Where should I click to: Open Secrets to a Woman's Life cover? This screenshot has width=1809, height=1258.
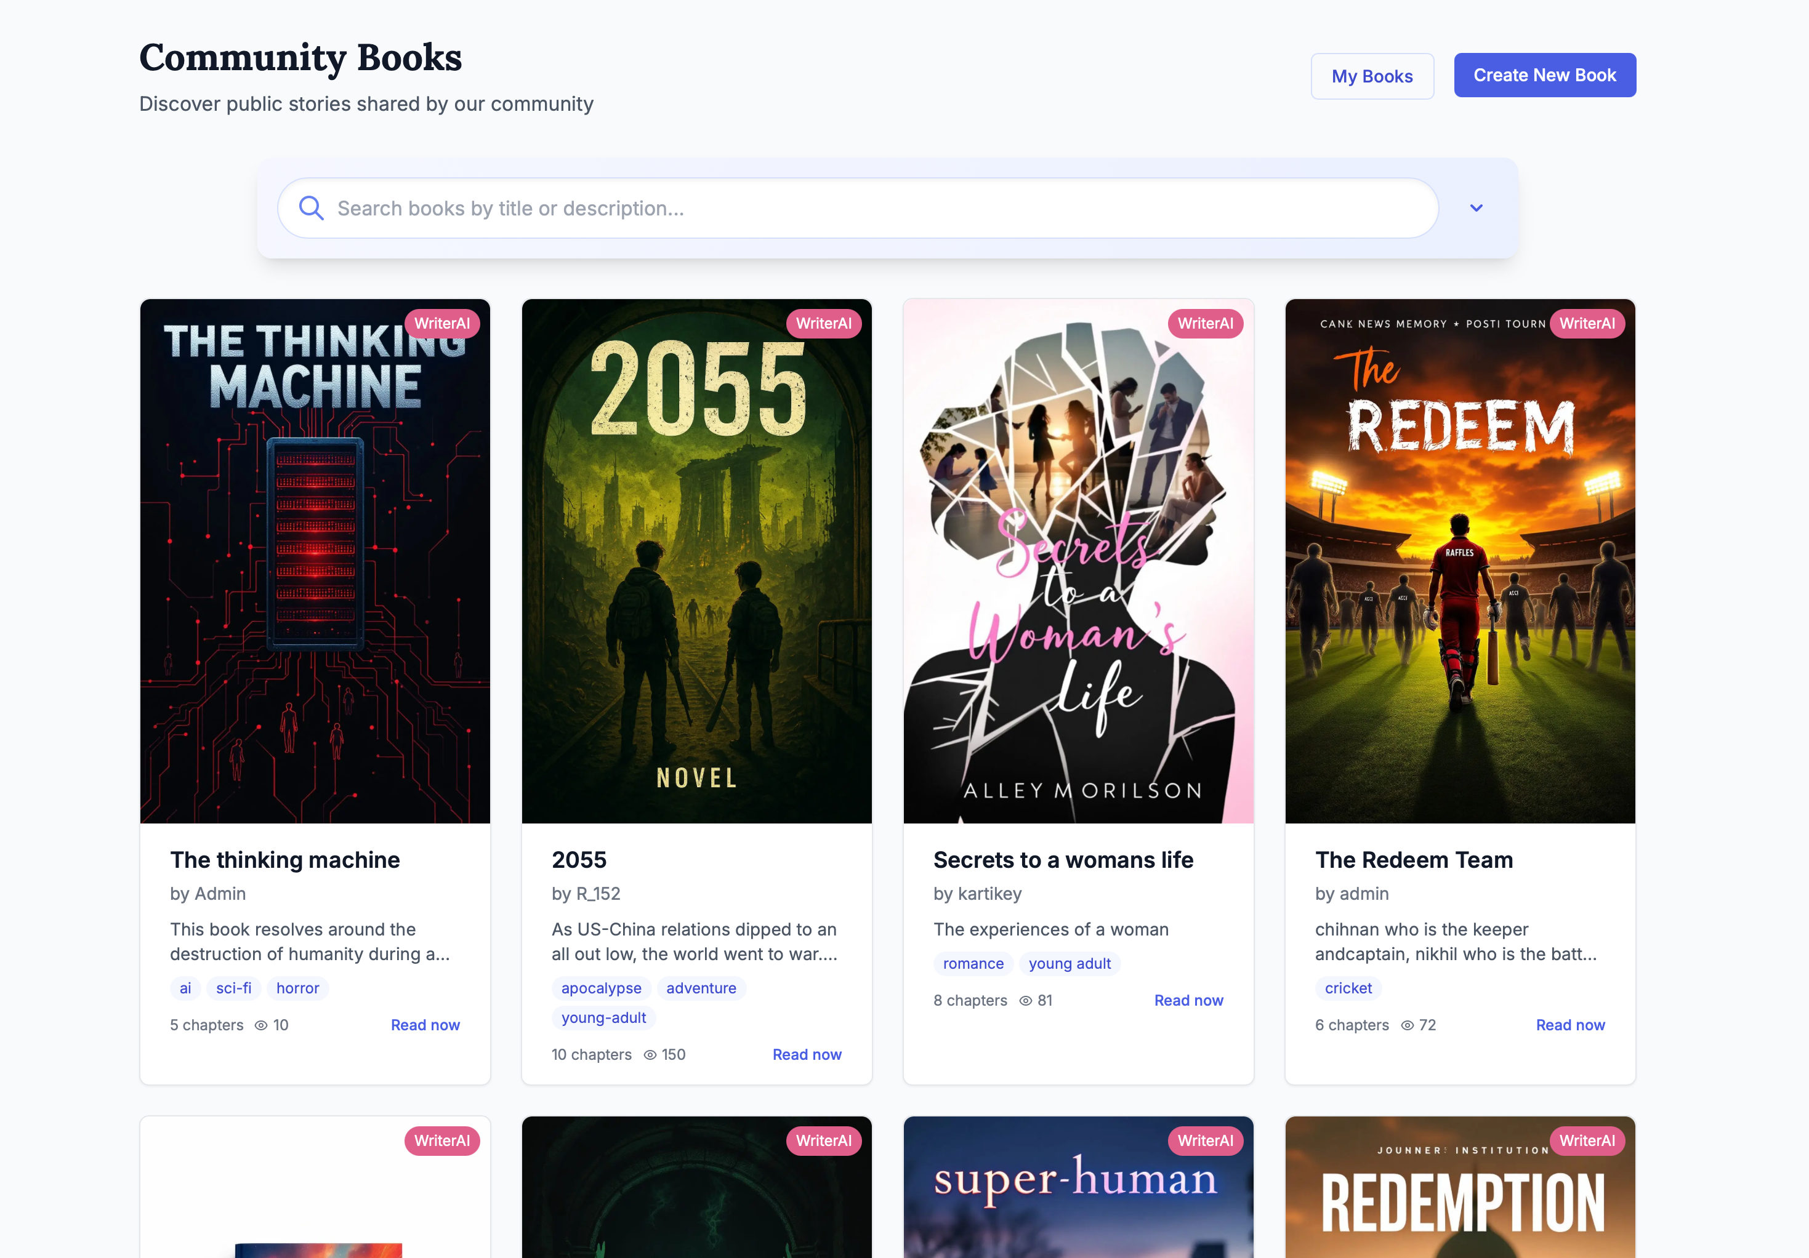[1079, 561]
